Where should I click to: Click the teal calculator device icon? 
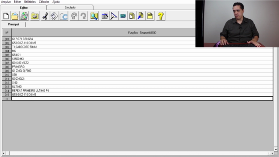pos(123,16)
